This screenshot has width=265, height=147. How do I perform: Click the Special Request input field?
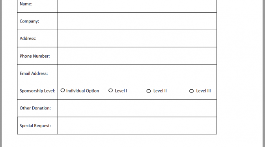pyautogui.click(x=137, y=126)
